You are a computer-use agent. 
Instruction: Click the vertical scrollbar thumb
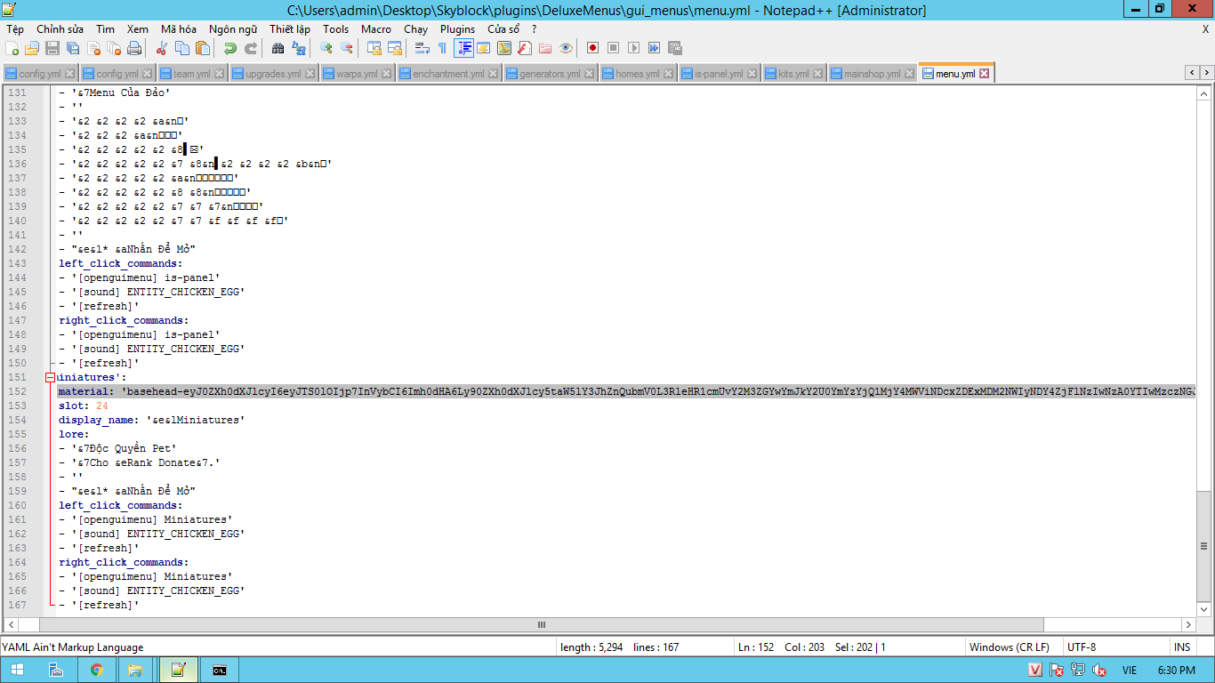1204,544
